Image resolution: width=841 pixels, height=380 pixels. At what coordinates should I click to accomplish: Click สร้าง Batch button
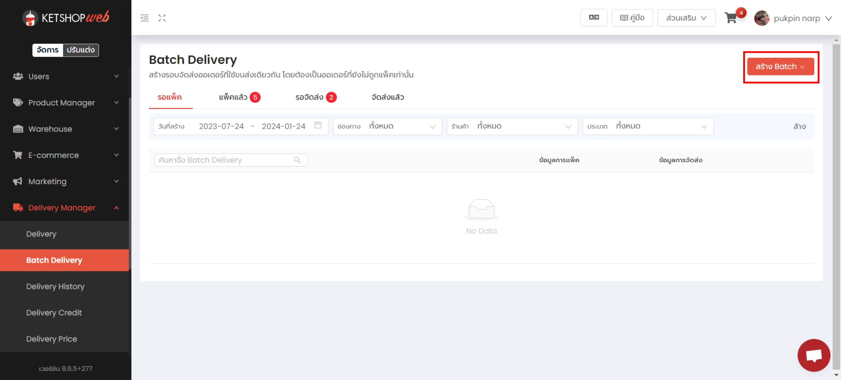tap(780, 66)
